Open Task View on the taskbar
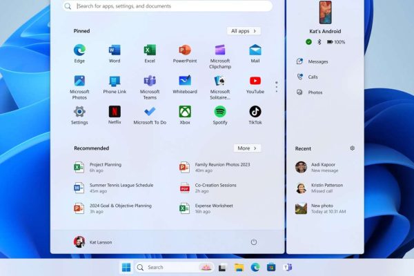The width and height of the screenshot is (414, 276). 222,268
